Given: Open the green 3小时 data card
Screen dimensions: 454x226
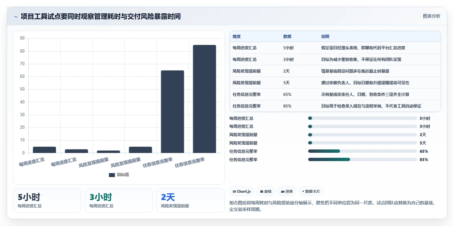Looking at the screenshot, I should pyautogui.click(x=119, y=200).
